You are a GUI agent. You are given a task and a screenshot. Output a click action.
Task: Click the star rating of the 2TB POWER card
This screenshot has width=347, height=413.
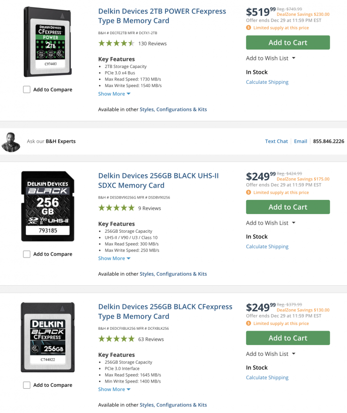116,44
